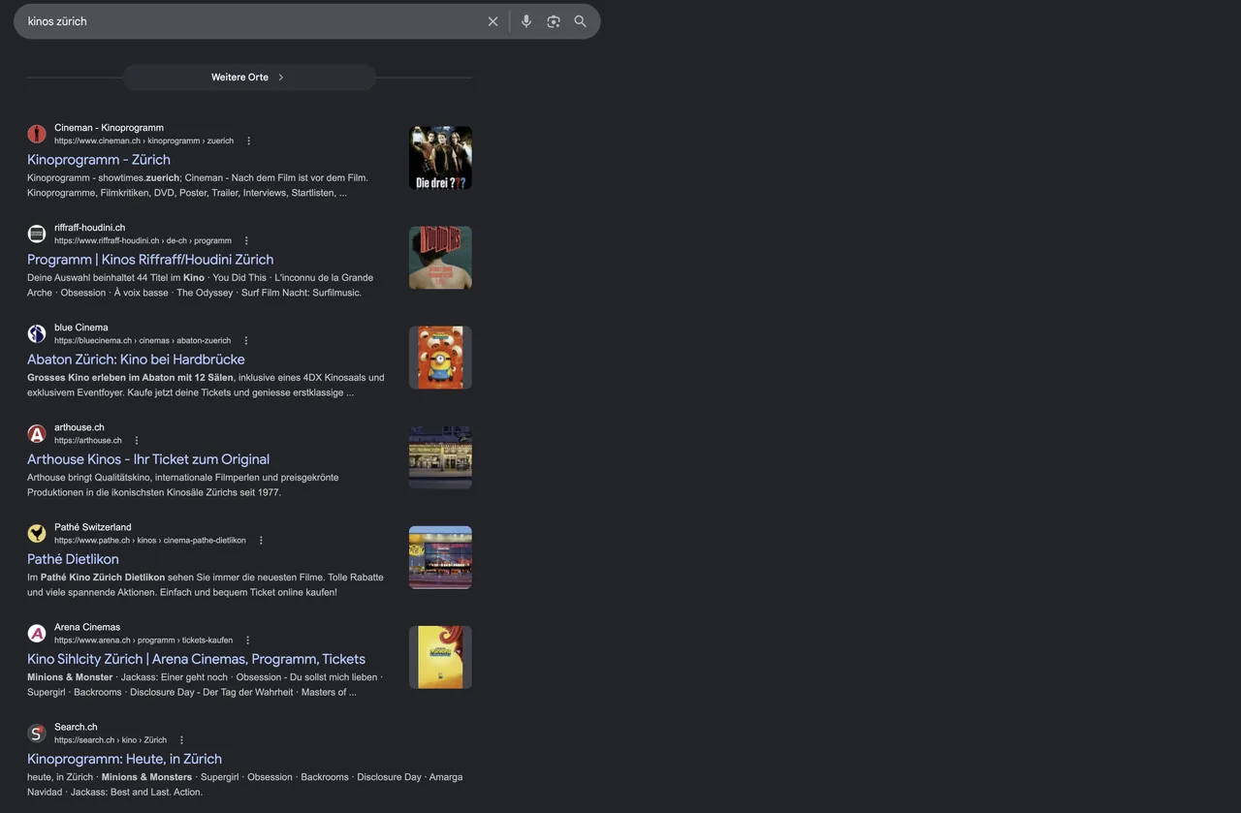Click in the 'kinos zürich' search field
Image resolution: width=1241 pixels, height=813 pixels.
pyautogui.click(x=252, y=21)
